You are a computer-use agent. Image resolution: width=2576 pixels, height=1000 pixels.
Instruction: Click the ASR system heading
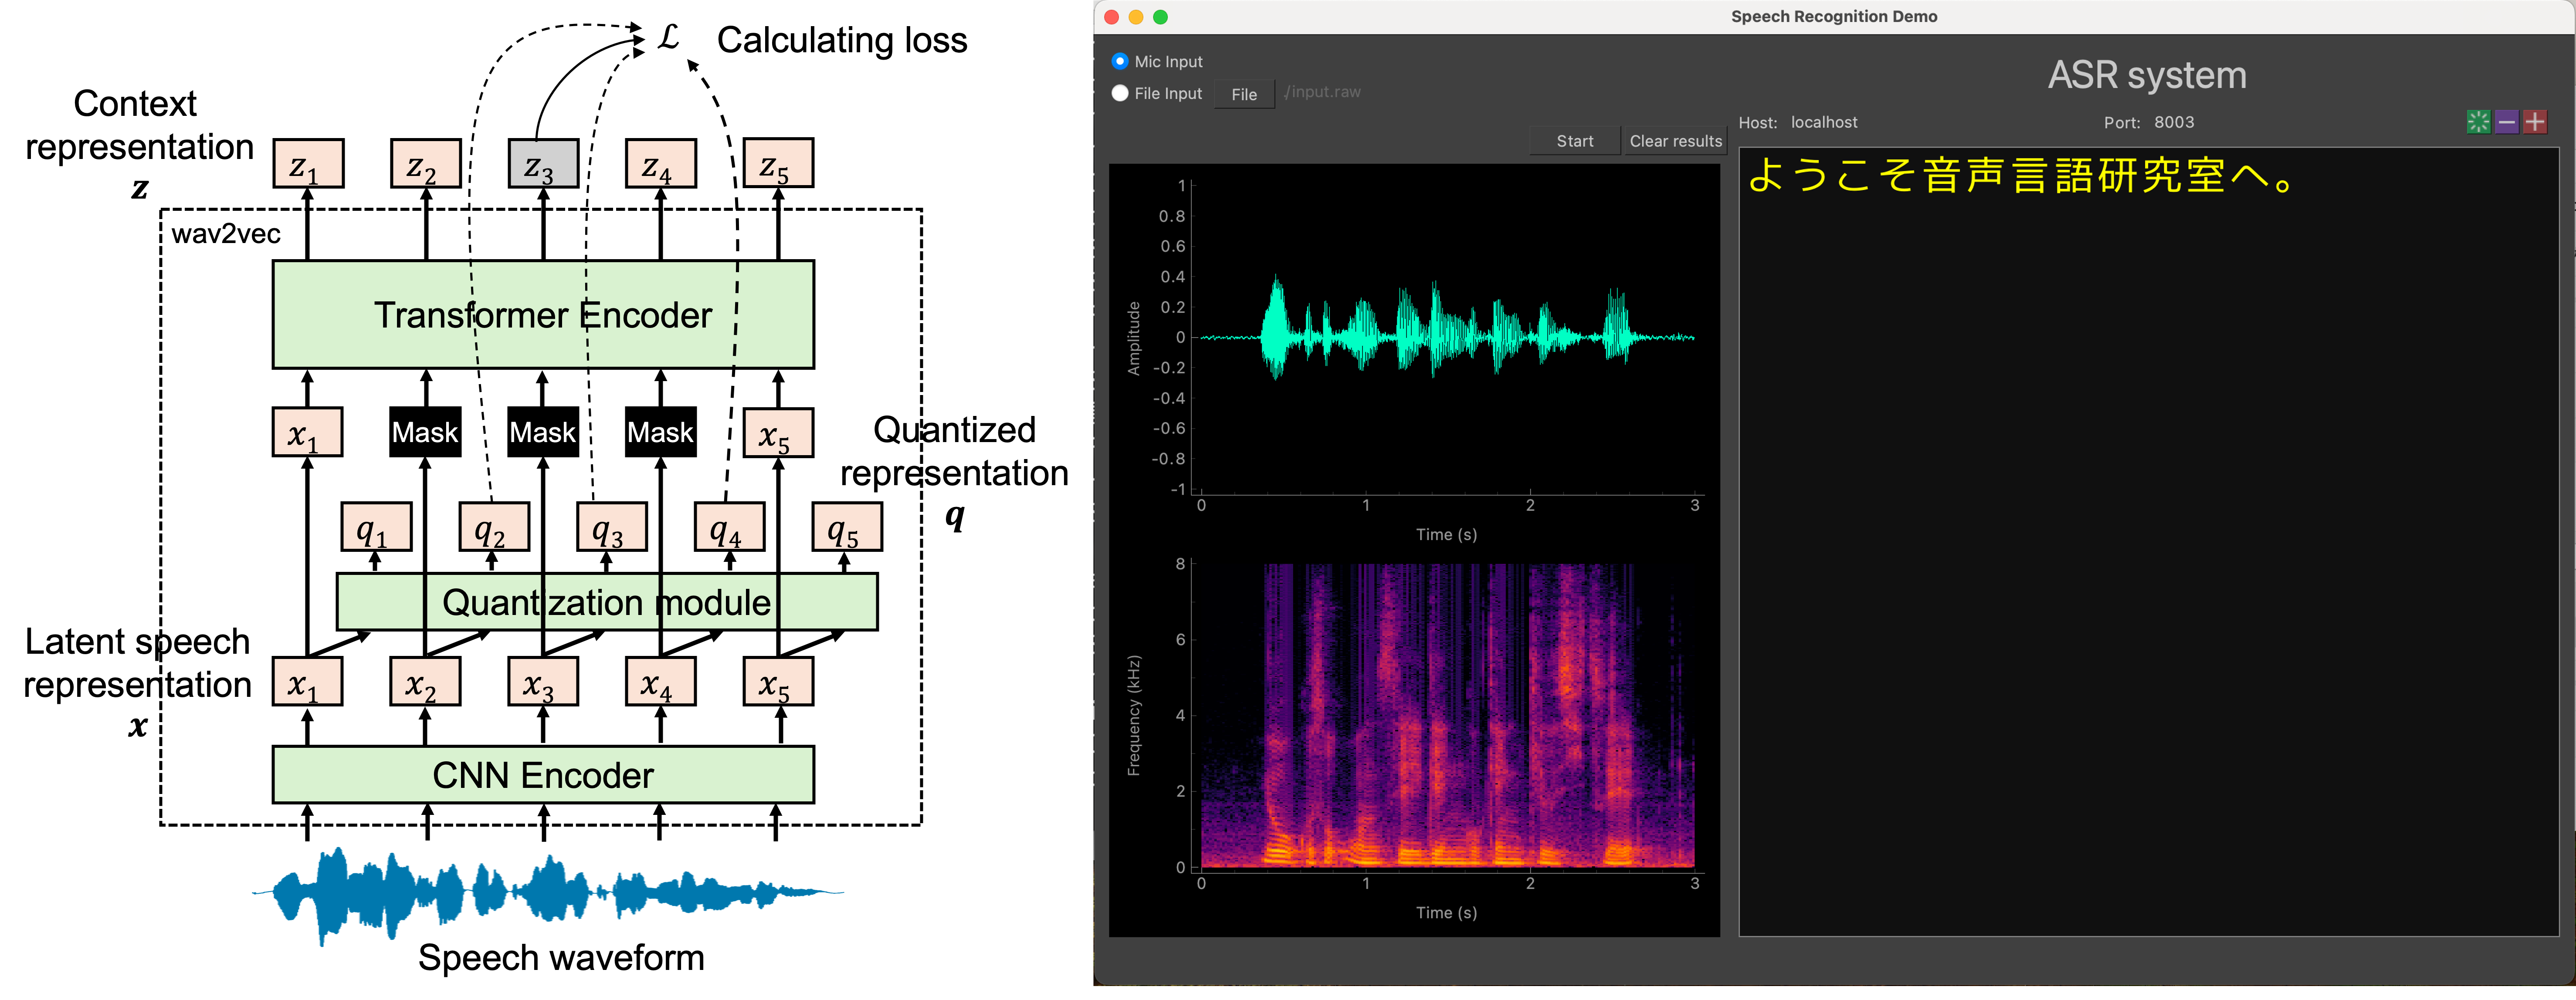(2147, 75)
